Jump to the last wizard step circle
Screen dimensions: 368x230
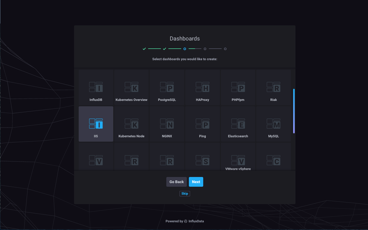point(225,49)
